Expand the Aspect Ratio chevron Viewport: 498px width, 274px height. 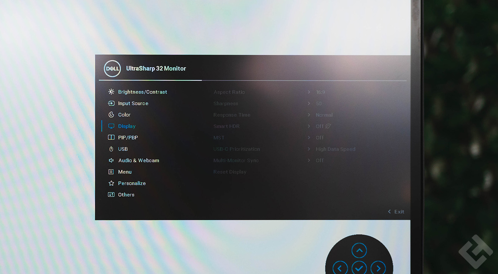click(x=309, y=92)
